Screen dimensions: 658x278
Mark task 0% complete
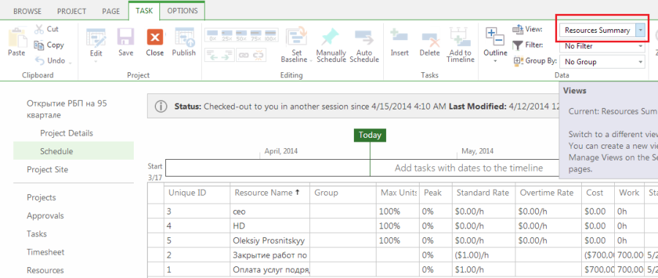point(212,36)
